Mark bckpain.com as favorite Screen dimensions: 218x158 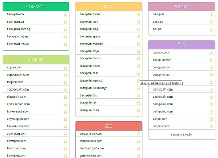tap(211, 126)
